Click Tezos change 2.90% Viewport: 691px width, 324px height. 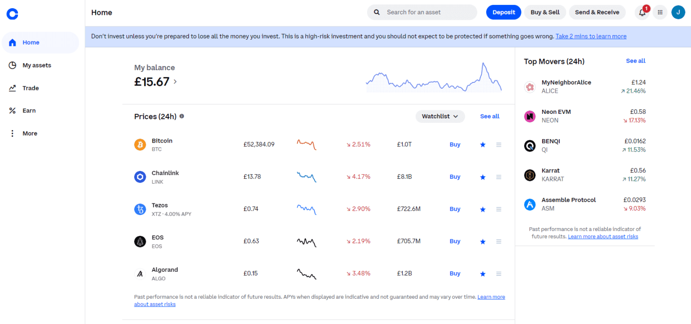[359, 209]
